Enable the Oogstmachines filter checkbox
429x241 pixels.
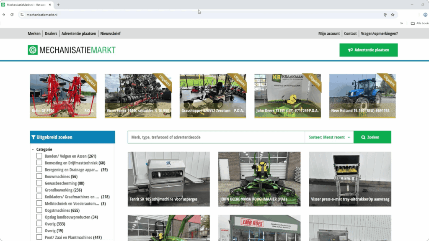(x=39, y=210)
